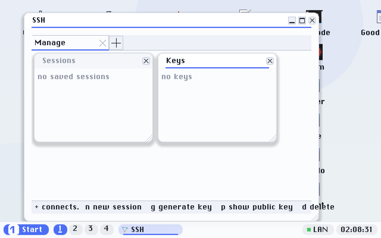This screenshot has height=238, width=381.
Task: Grab the Sessions panel resize grip
Action: (x=149, y=138)
